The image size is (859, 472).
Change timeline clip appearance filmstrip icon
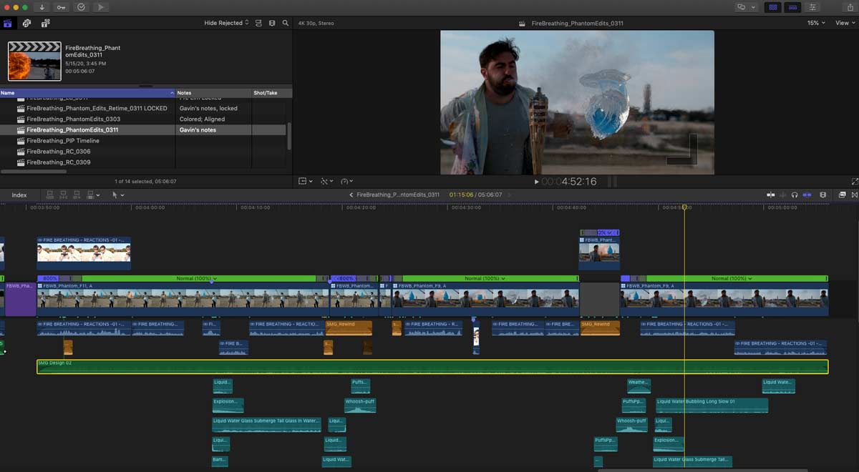823,195
